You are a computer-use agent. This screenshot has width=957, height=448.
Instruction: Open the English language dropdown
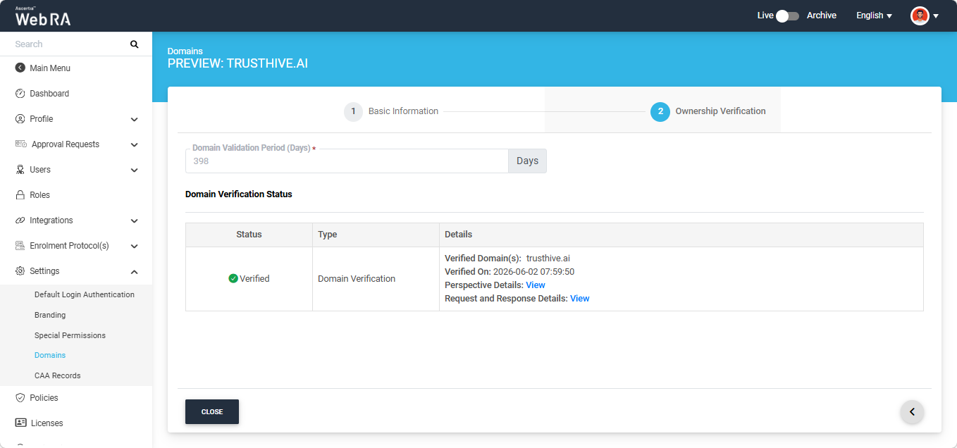tap(874, 15)
